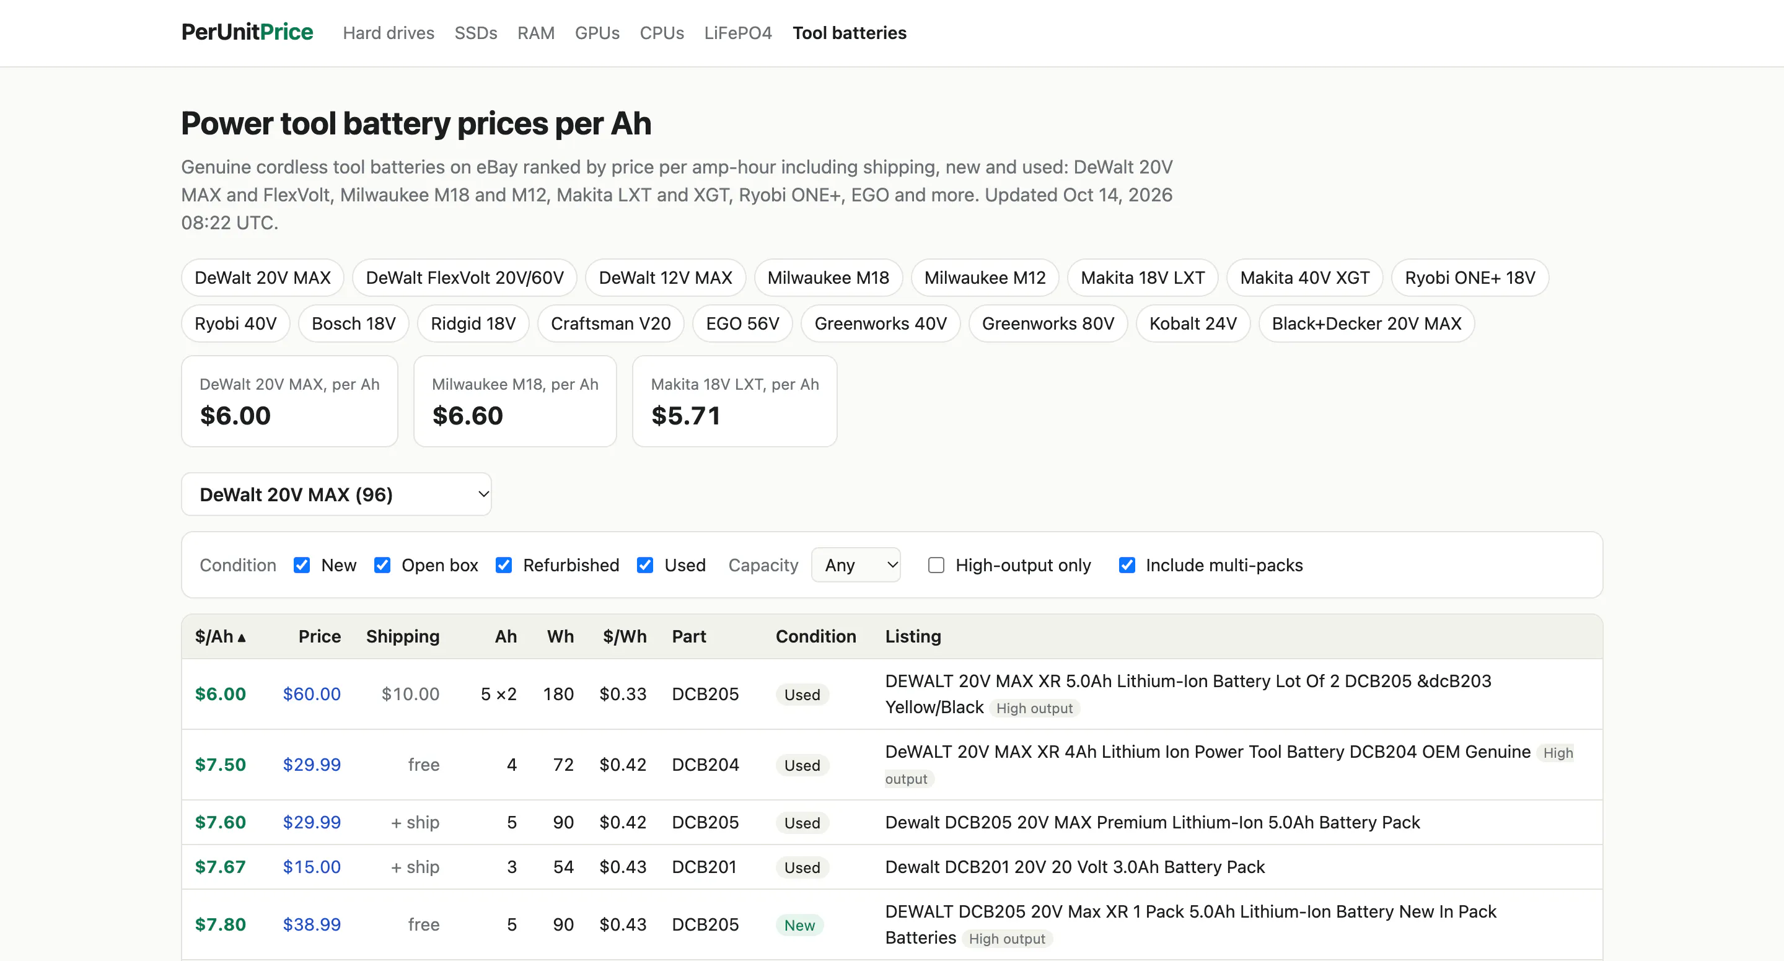Open Makita 18V LXT per Ah card

coord(734,401)
